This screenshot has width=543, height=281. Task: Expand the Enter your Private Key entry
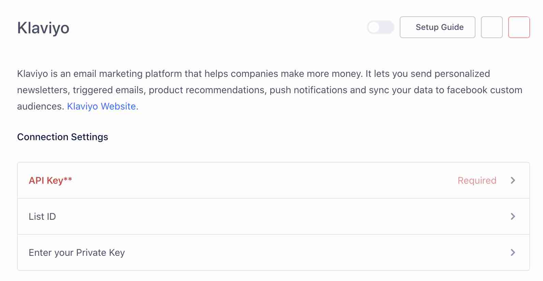[271, 252]
